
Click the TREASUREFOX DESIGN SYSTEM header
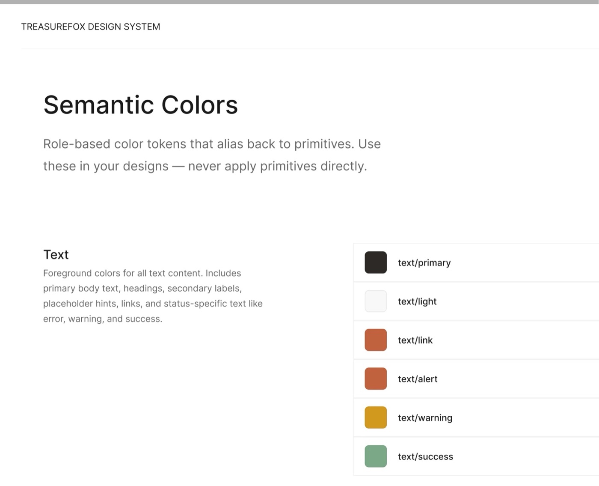(x=91, y=27)
